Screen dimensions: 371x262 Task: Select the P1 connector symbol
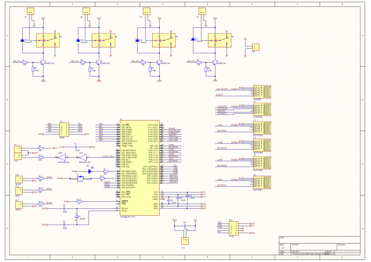[31, 11]
